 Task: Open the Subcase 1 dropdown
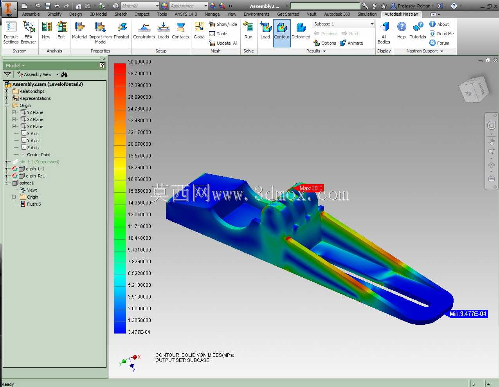coord(344,24)
